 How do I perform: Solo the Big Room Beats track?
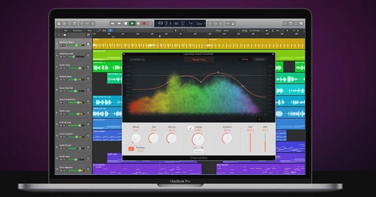64,45
